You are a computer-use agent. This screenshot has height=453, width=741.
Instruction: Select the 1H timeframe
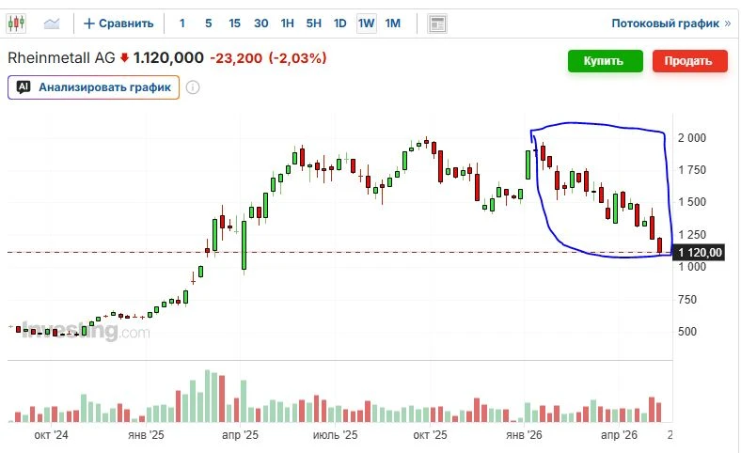pyautogui.click(x=288, y=23)
